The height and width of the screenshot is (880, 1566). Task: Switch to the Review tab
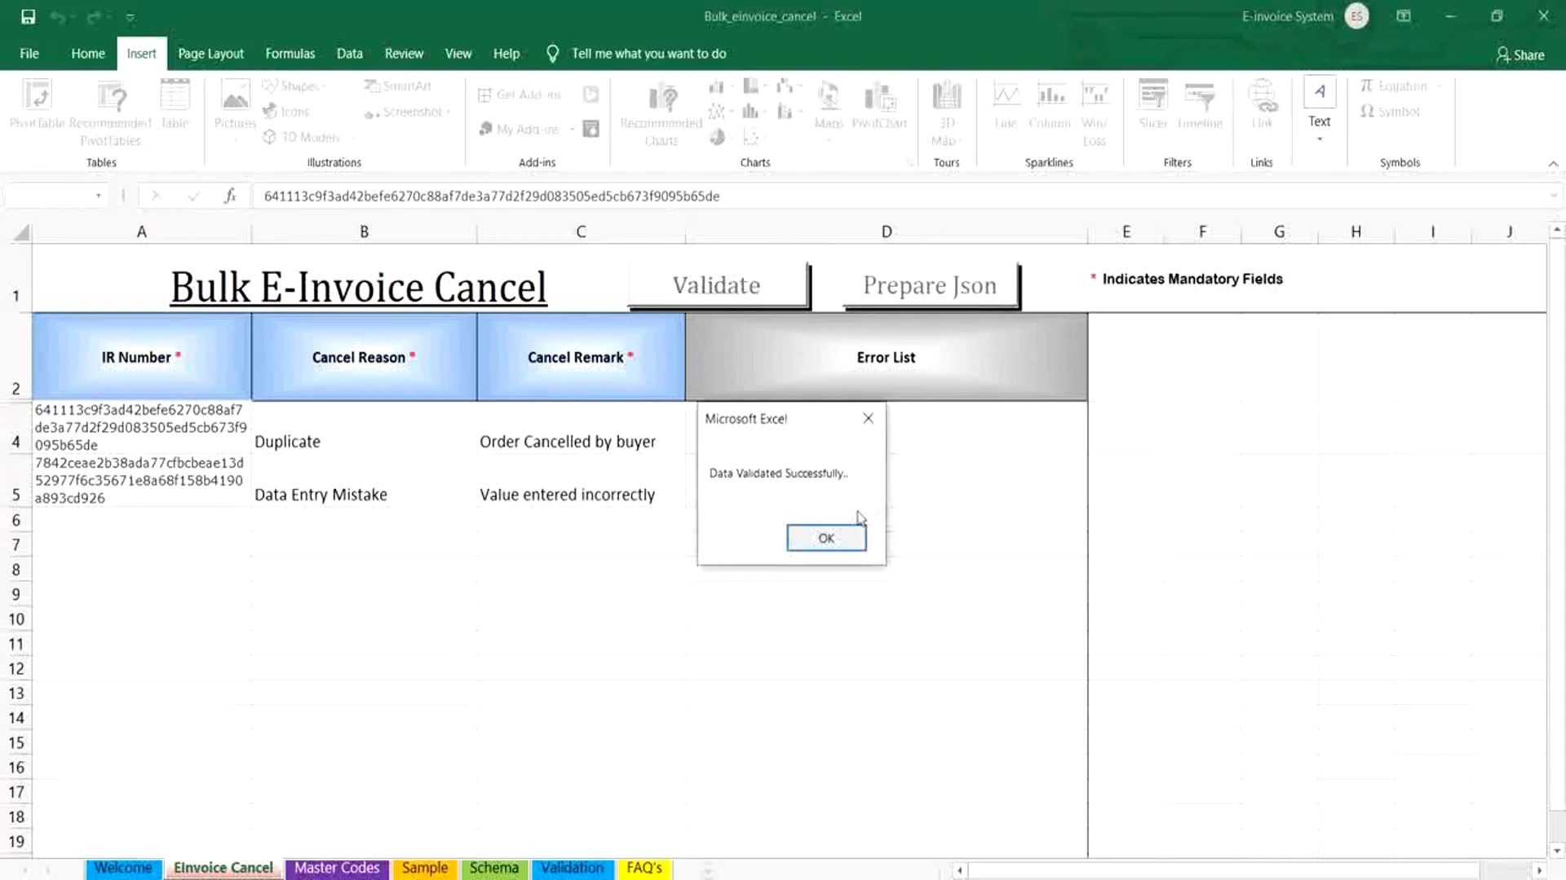click(x=404, y=54)
